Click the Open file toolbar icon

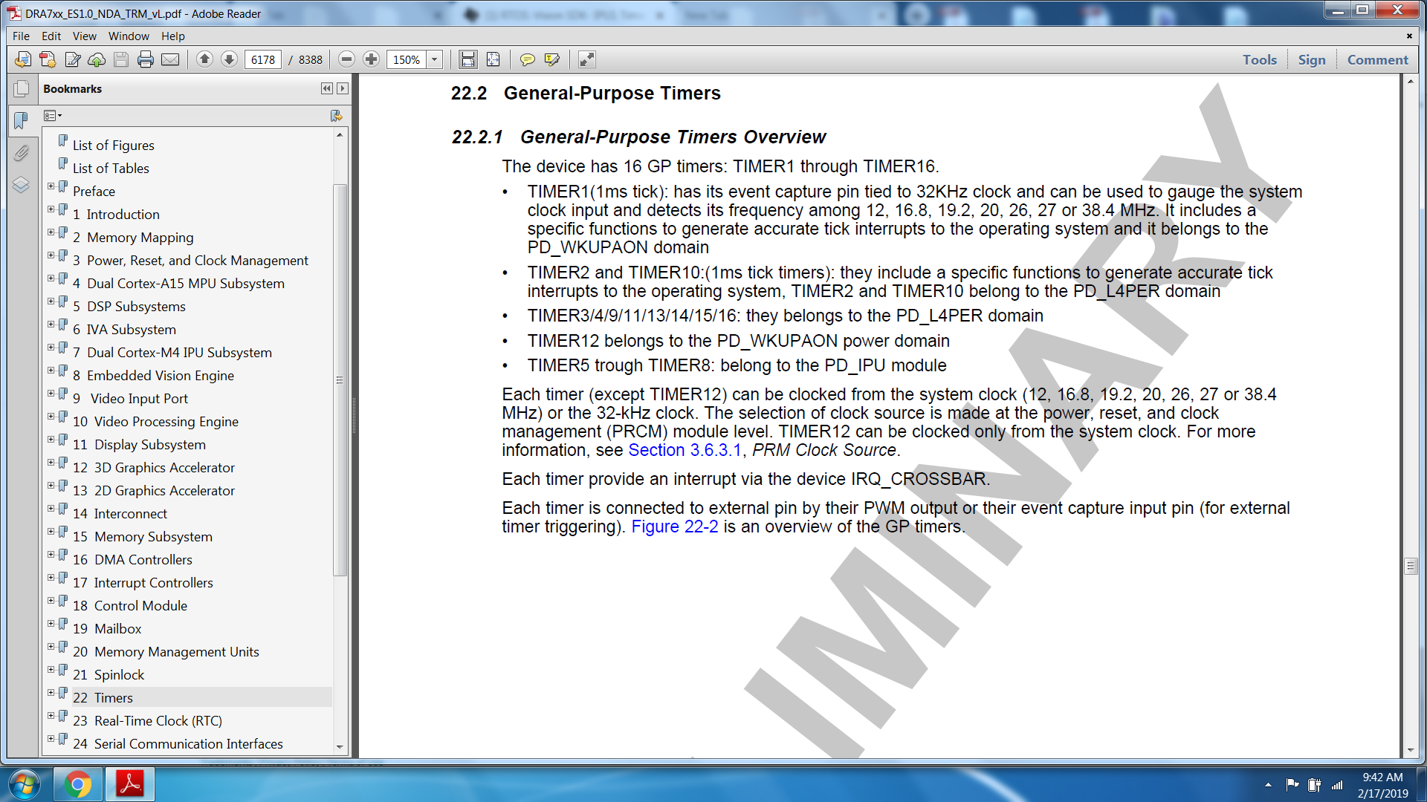click(23, 59)
